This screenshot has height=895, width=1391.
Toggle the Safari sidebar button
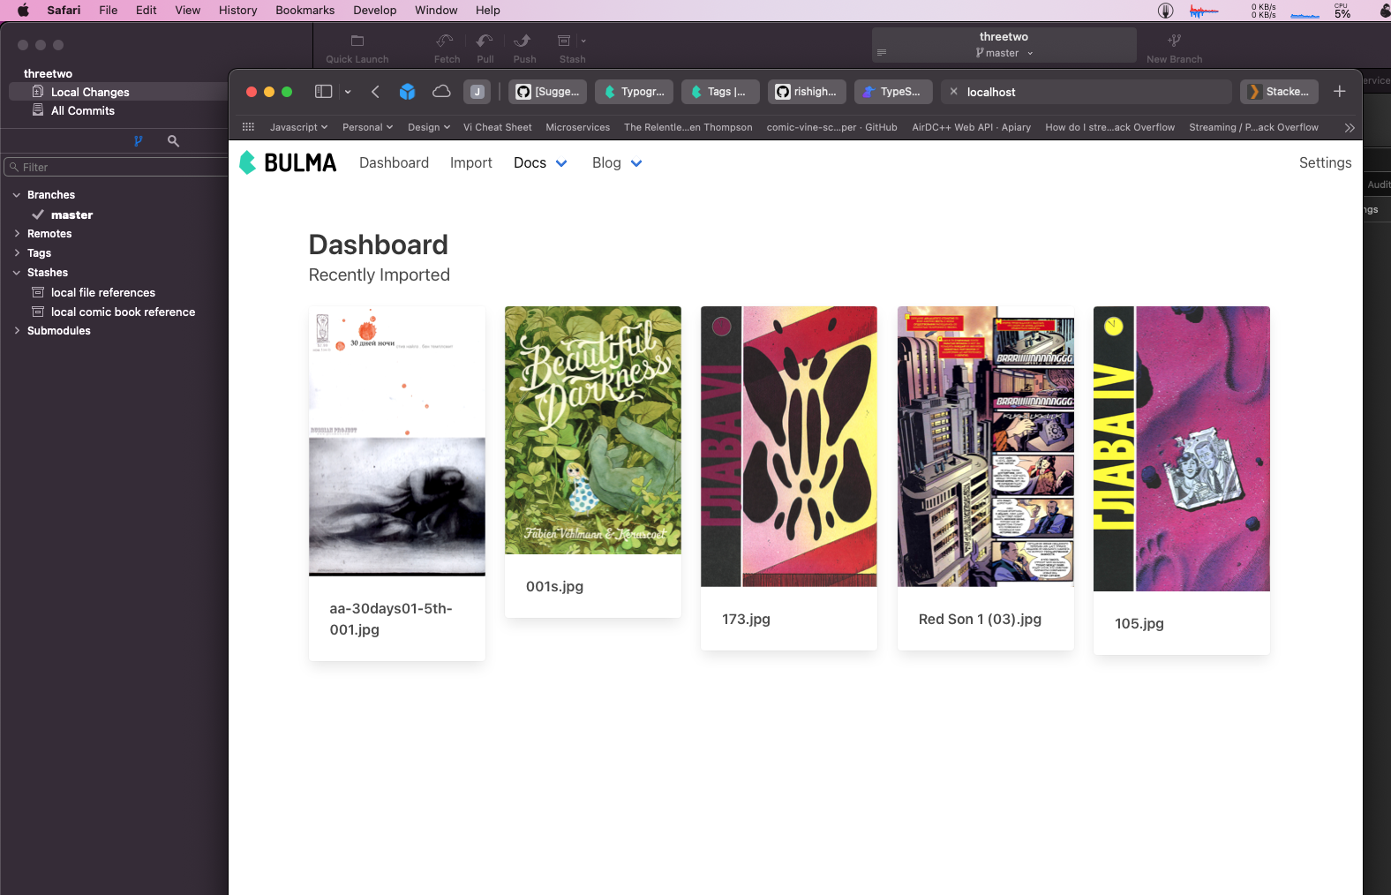coord(324,92)
